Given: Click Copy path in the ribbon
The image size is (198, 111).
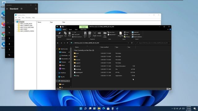Looking at the screenshot, I should (x=76, y=35).
